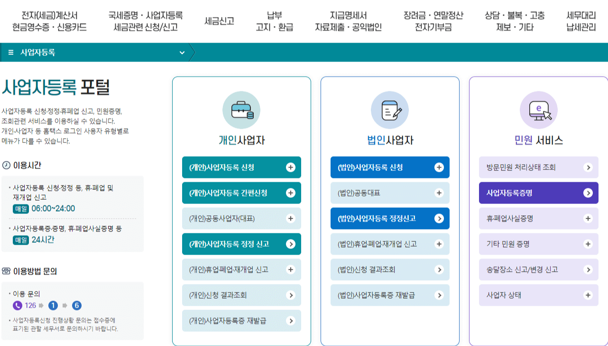Screen dimensions: 608x346
Task: Expand (개인)사업자등록 간편신청 with its plus icon
Action: (x=291, y=193)
